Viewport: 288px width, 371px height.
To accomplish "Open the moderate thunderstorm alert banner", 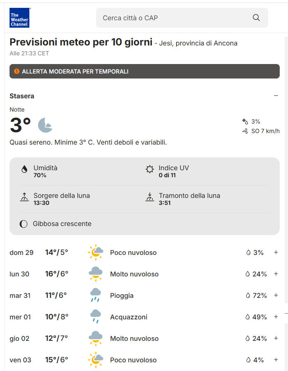I will [144, 71].
